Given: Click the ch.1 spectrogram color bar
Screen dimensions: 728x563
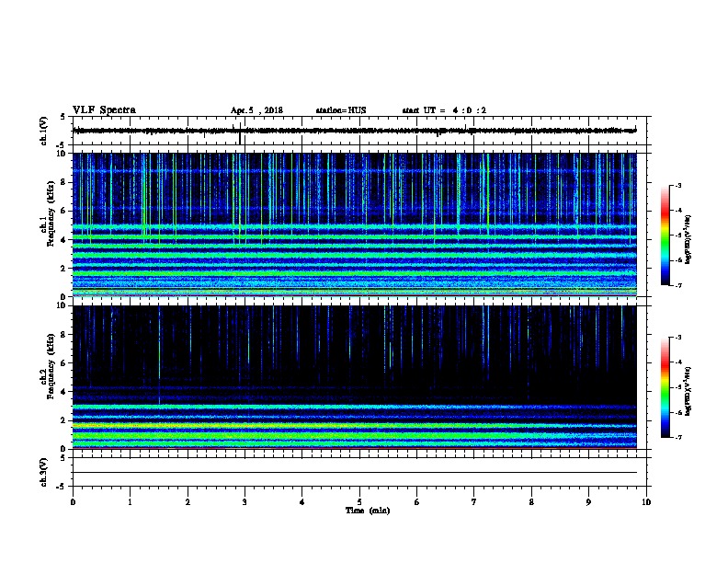Looking at the screenshot, I should click(665, 236).
